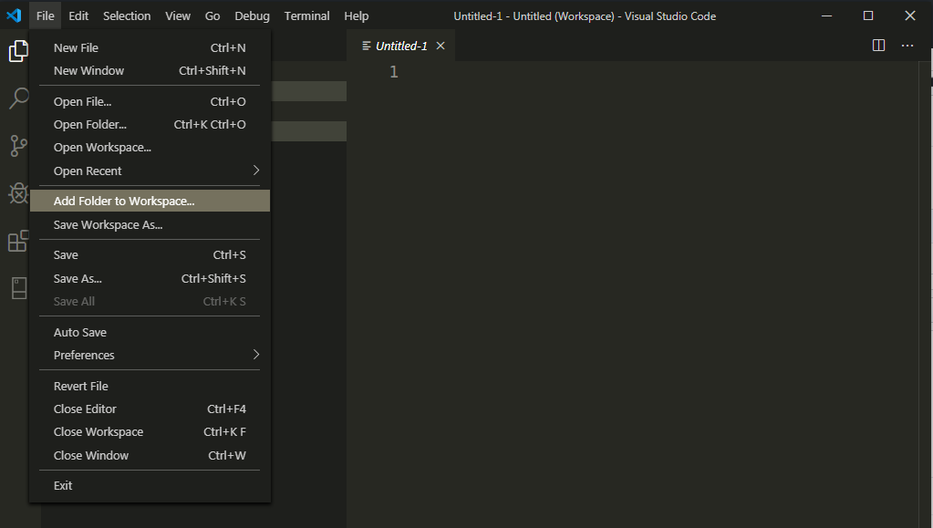Choose Close Editor entry
Image resolution: width=933 pixels, height=528 pixels.
point(150,409)
